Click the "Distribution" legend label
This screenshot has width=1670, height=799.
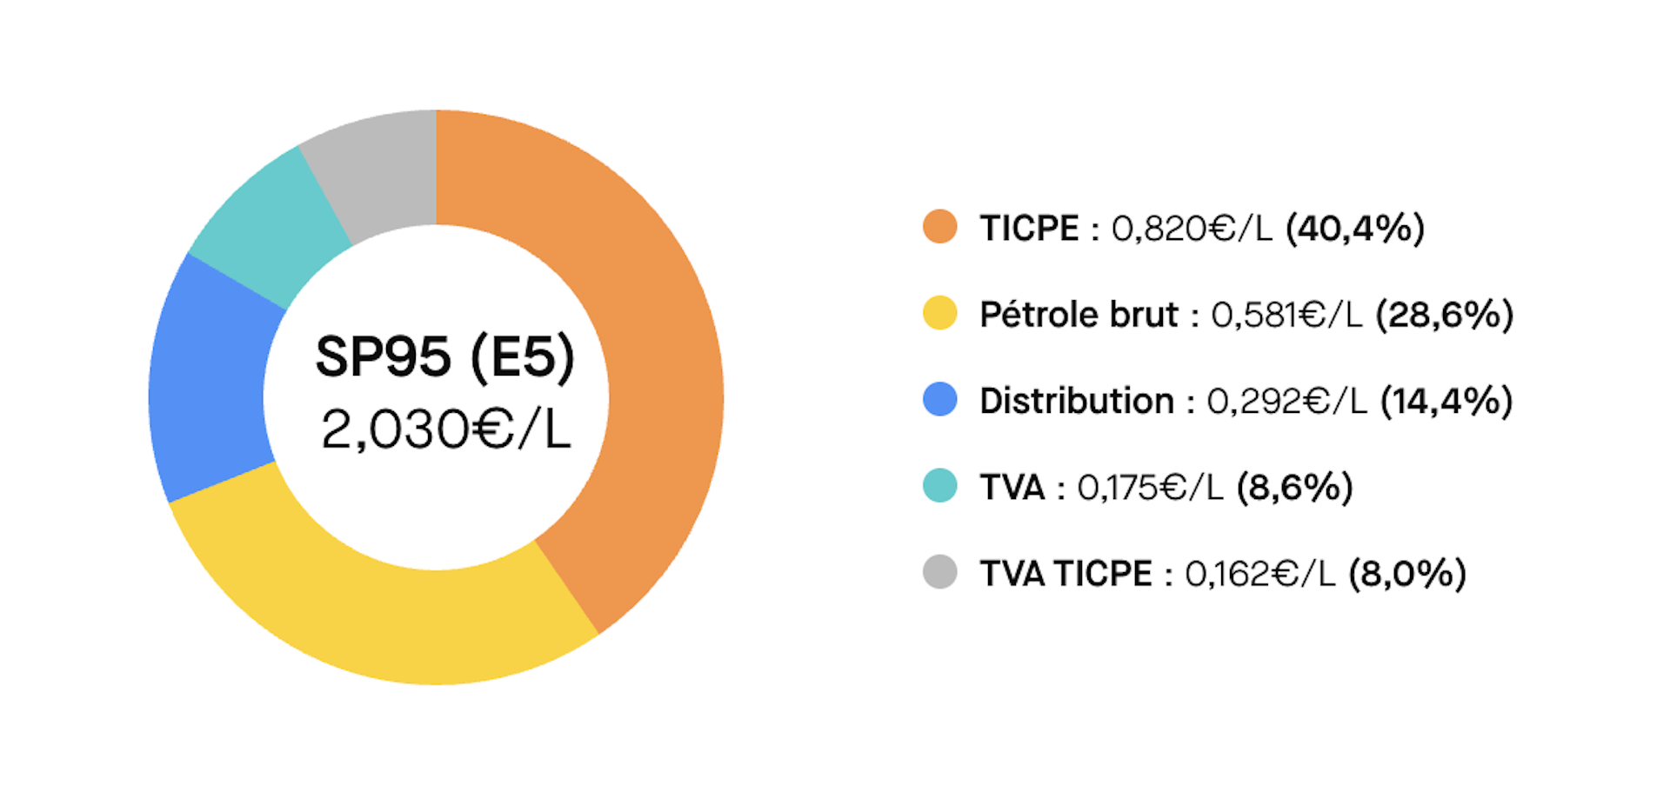pos(1077,401)
